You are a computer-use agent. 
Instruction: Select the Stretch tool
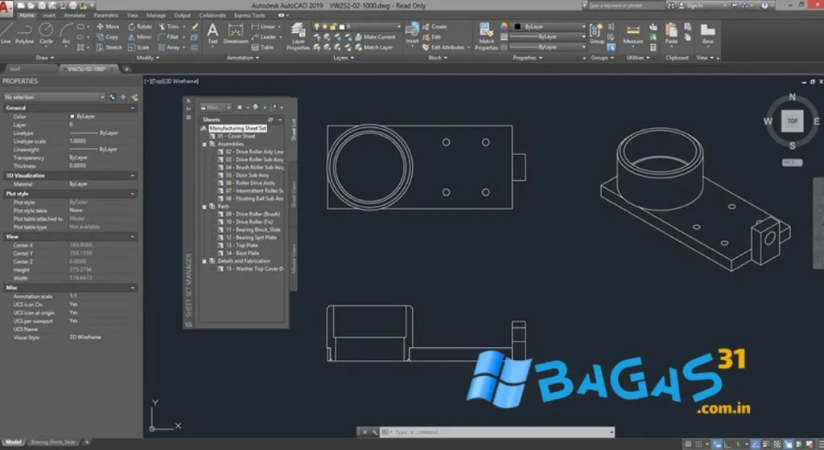[x=109, y=47]
